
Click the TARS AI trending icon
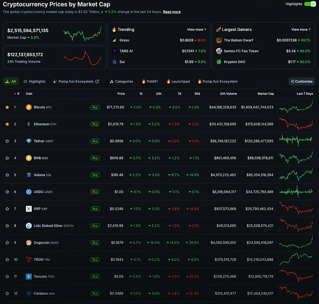(115, 51)
